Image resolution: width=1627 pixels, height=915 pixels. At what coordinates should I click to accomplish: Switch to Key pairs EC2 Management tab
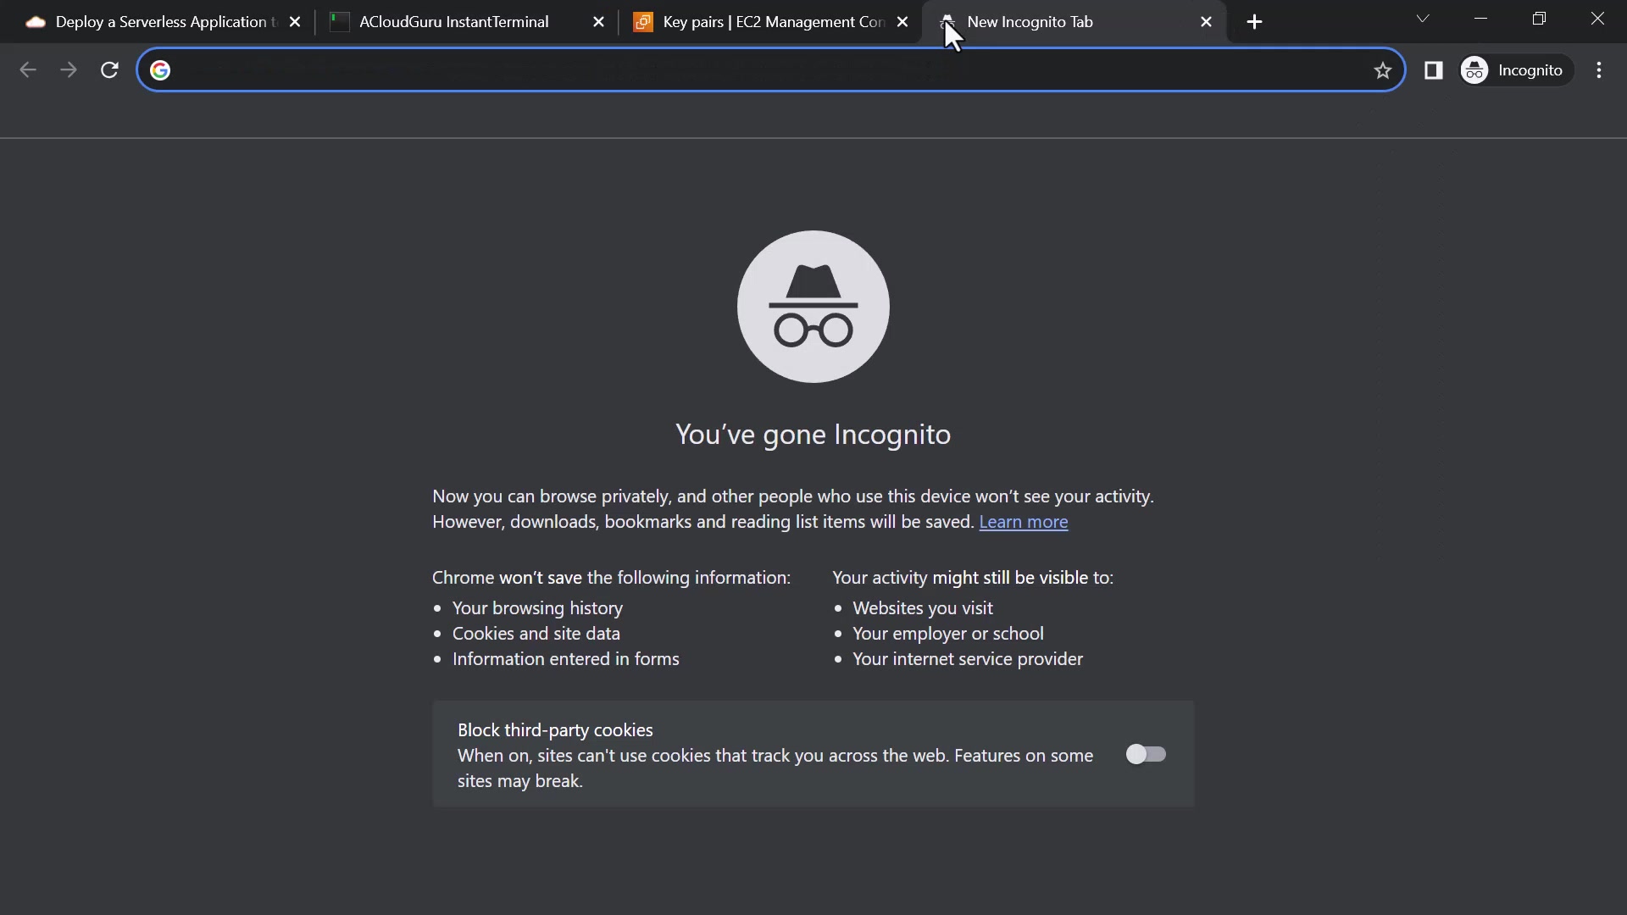click(763, 22)
